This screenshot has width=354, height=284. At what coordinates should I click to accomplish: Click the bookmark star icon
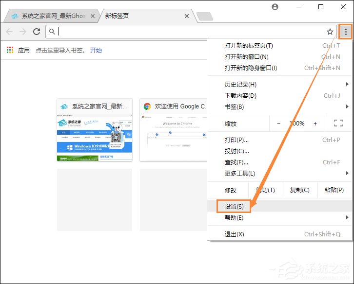330,32
